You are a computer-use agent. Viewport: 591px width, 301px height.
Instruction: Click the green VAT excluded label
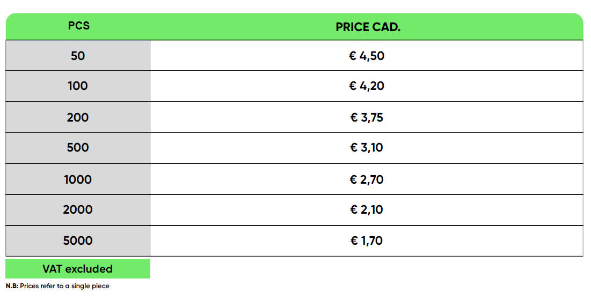pos(78,269)
